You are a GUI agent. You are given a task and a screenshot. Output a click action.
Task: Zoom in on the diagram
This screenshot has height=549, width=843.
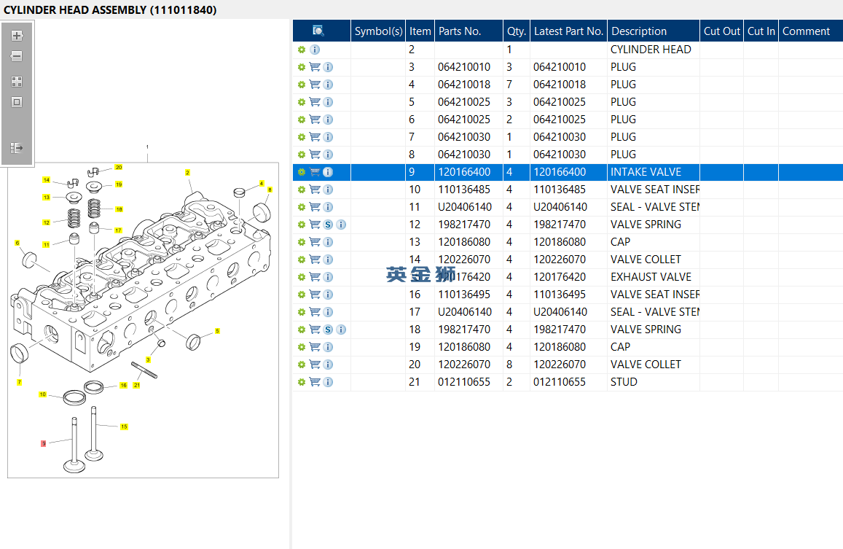click(17, 36)
